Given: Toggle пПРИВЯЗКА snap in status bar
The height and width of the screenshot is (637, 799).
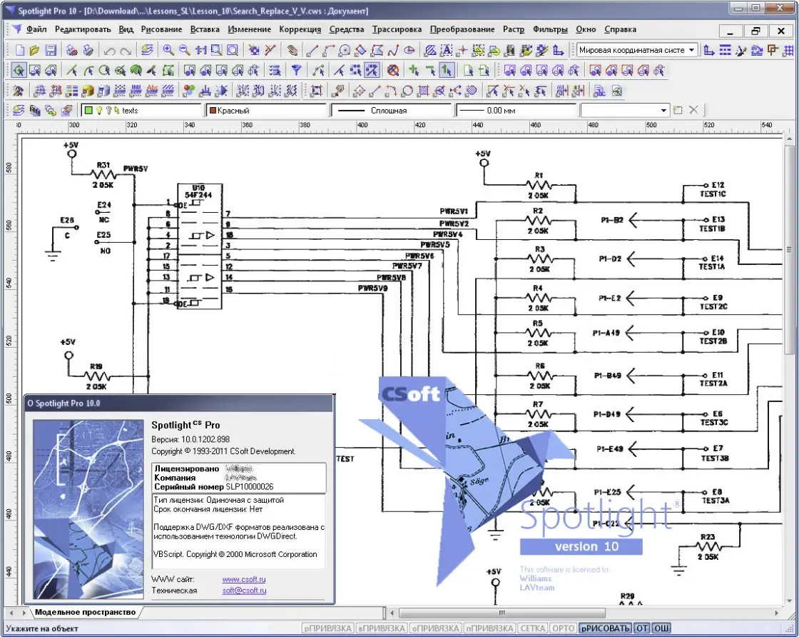Looking at the screenshot, I should 489,628.
